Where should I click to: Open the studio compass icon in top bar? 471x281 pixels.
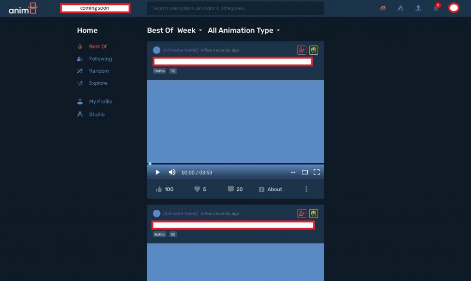[x=401, y=8]
